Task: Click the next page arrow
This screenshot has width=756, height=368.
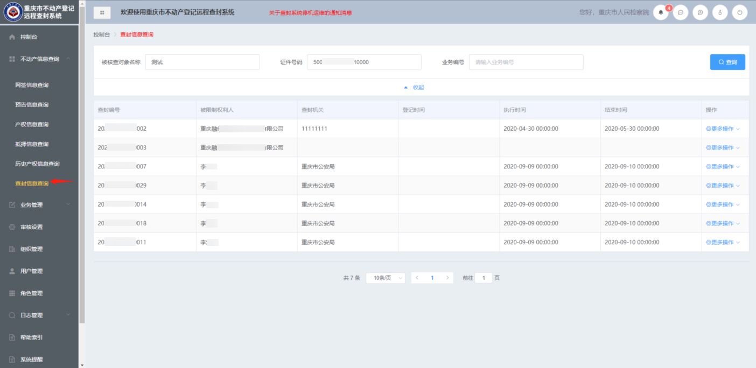Action: [x=447, y=278]
